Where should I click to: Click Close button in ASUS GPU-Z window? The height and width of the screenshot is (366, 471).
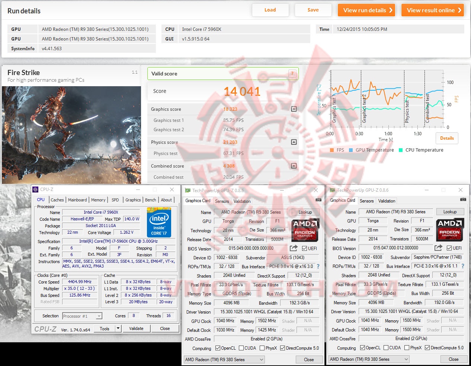coord(309,360)
